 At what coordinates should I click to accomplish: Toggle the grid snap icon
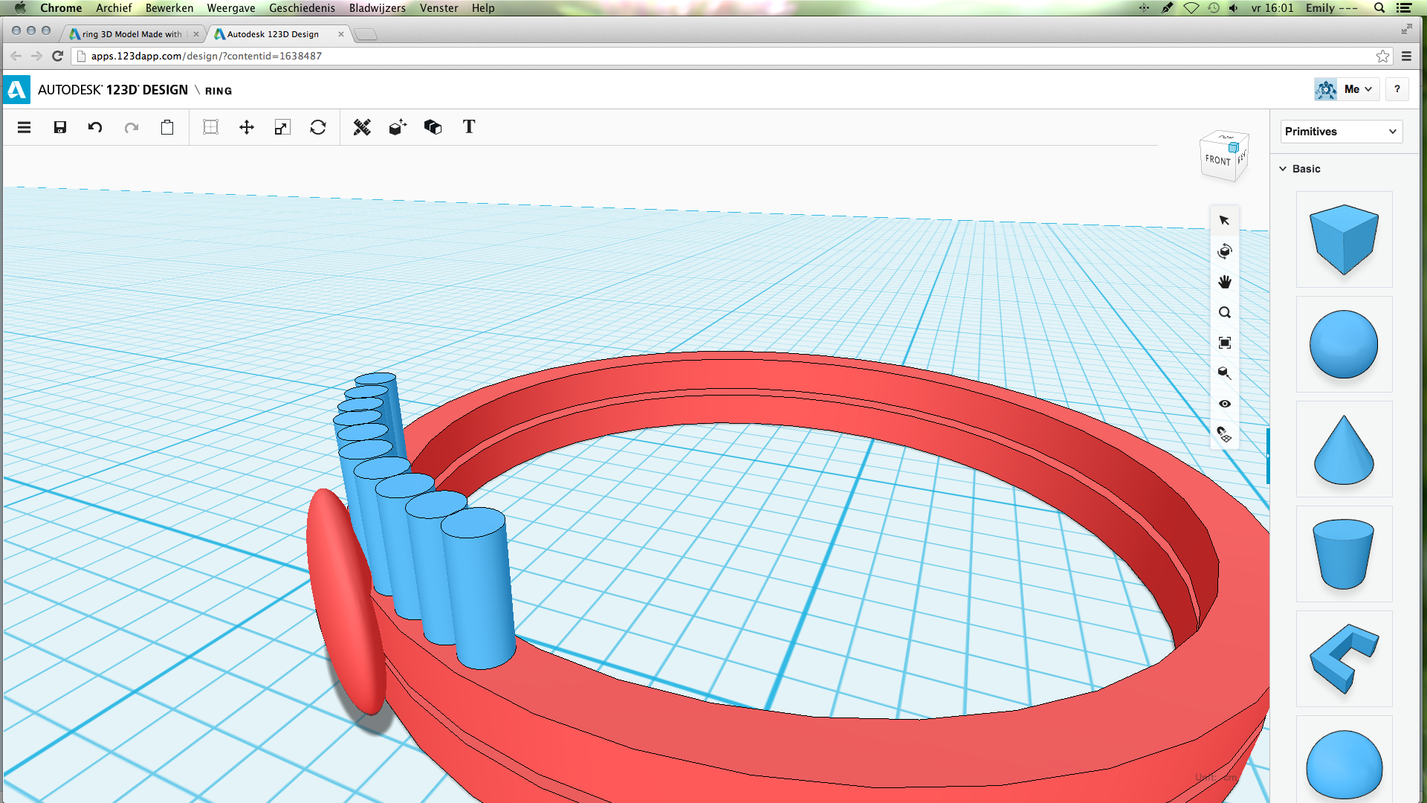tap(1225, 434)
